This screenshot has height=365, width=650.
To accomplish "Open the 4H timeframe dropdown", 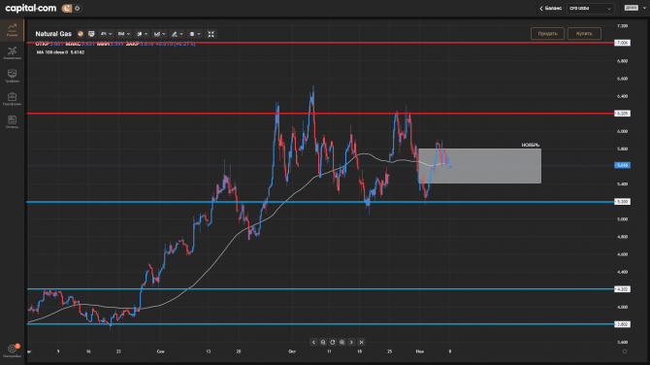I will [106, 34].
